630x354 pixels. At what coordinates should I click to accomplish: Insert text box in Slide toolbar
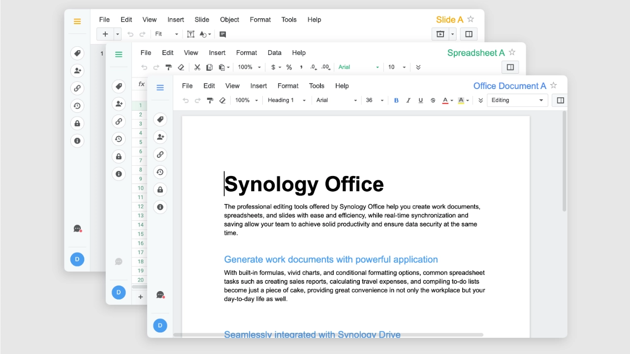click(x=190, y=34)
